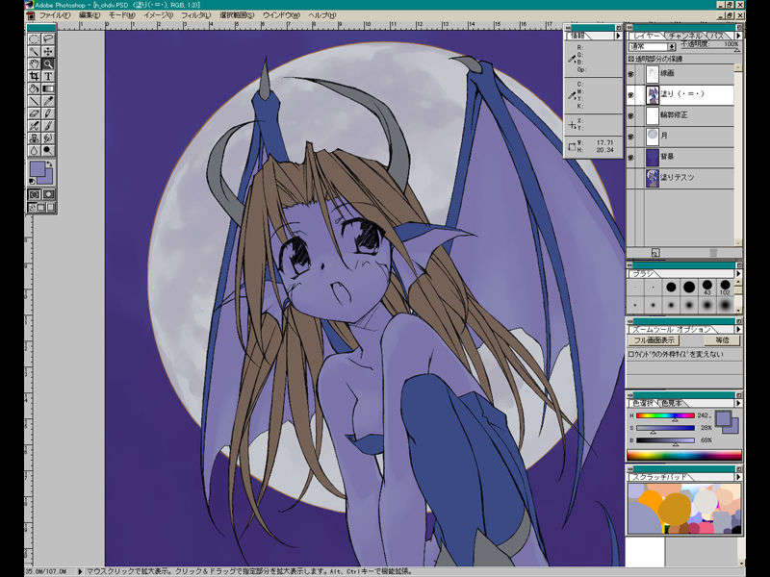Open the ウィンドウ(W) menu
The width and height of the screenshot is (770, 577).
click(281, 15)
